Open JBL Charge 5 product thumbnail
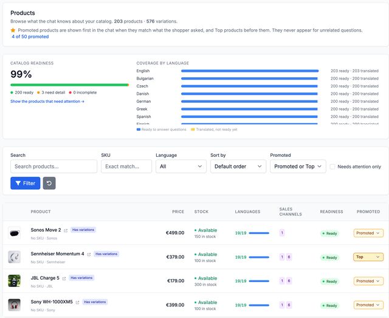 coord(15,281)
